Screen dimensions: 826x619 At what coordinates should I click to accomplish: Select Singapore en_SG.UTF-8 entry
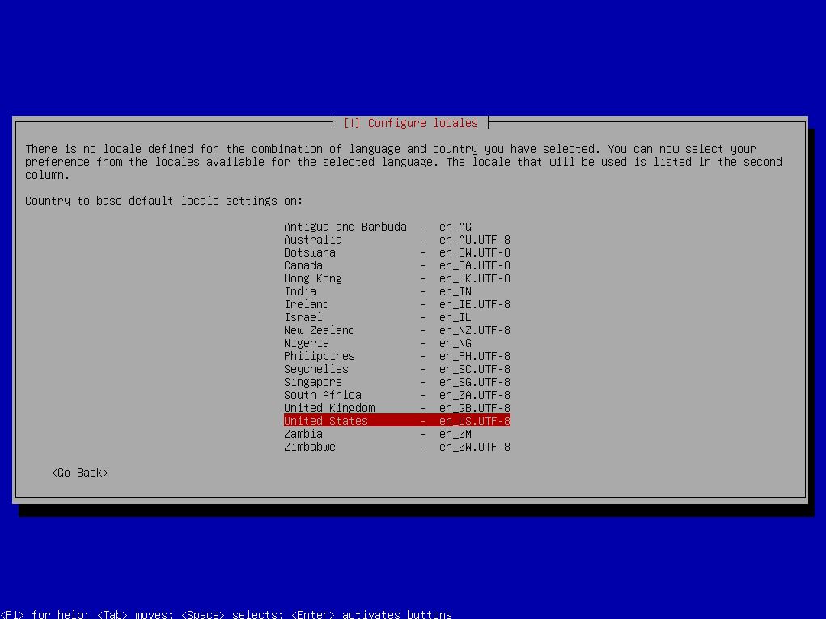[x=397, y=382]
